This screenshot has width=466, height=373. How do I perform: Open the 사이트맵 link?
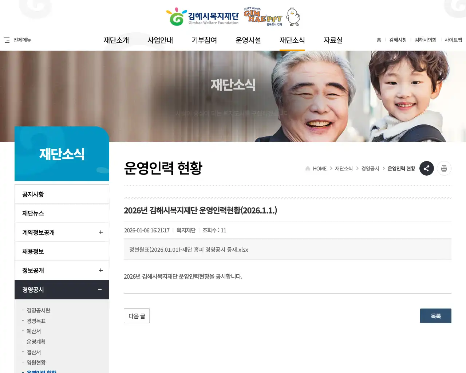click(x=453, y=40)
